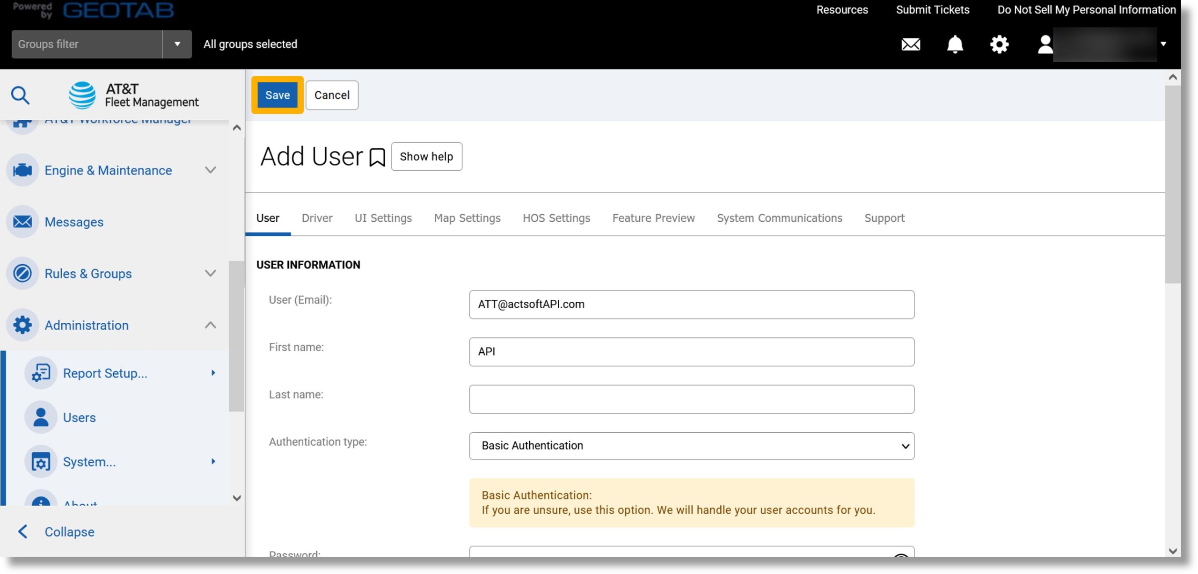Screen dimensions: 1198x574
Task: Open the HOS Settings tab
Action: click(x=556, y=218)
